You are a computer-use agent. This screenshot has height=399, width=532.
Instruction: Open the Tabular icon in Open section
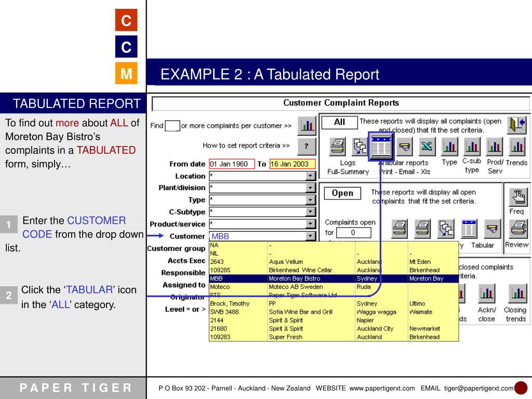coord(469,229)
